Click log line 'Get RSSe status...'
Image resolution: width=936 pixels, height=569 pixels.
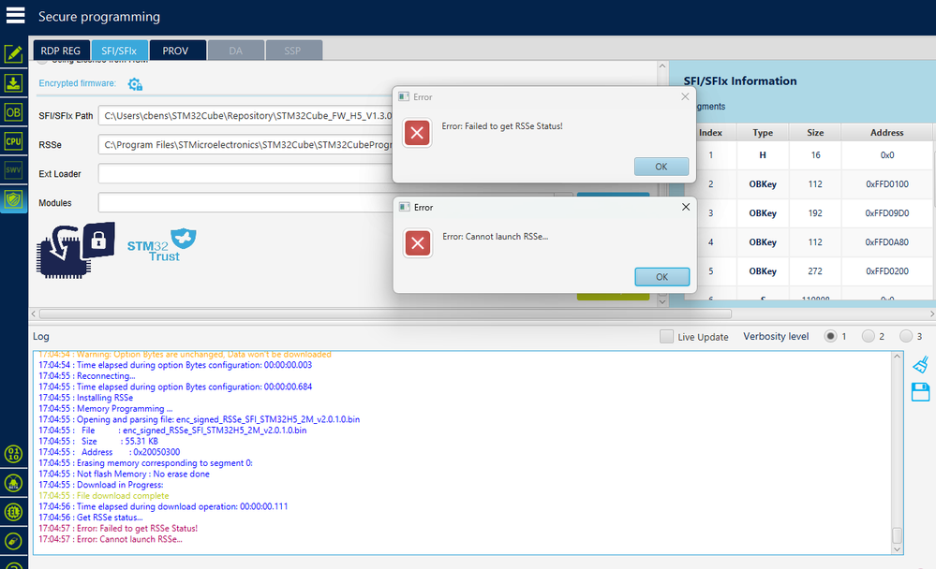91,518
